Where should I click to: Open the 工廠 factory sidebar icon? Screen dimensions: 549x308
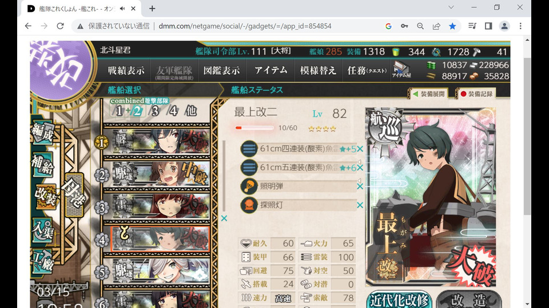[43, 261]
